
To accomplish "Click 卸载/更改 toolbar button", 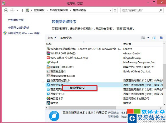I will (66, 38).
